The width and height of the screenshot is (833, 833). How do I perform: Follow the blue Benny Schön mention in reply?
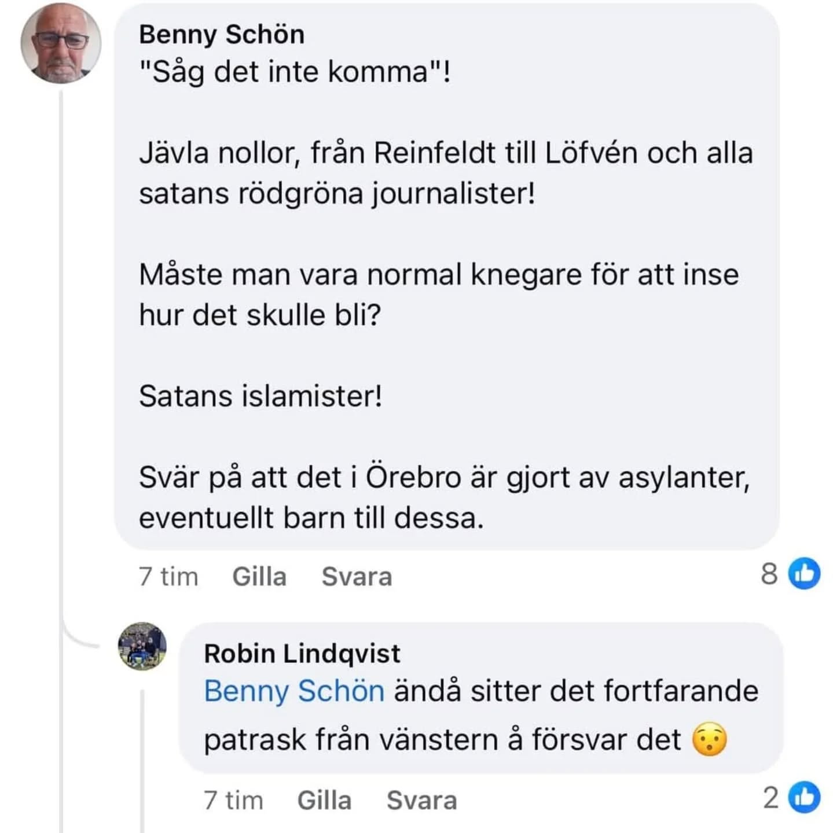(294, 691)
